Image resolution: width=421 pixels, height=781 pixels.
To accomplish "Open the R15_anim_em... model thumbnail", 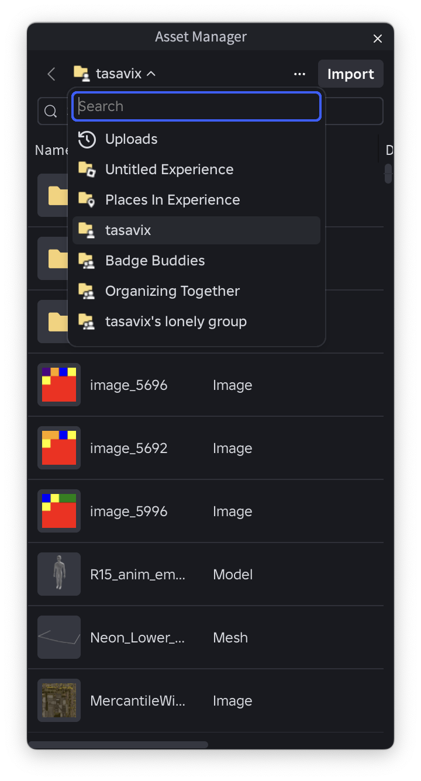I will pyautogui.click(x=59, y=574).
